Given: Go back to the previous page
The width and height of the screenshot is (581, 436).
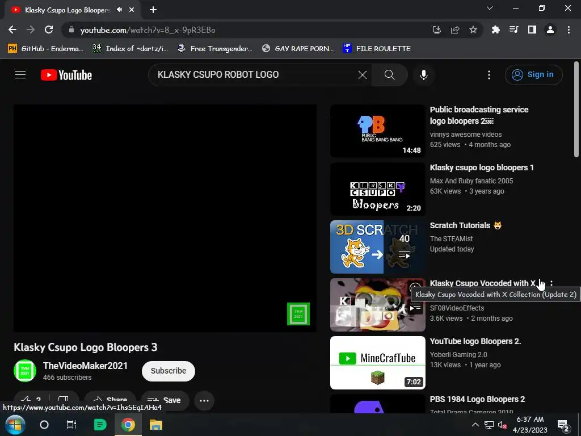Looking at the screenshot, I should (x=12, y=30).
